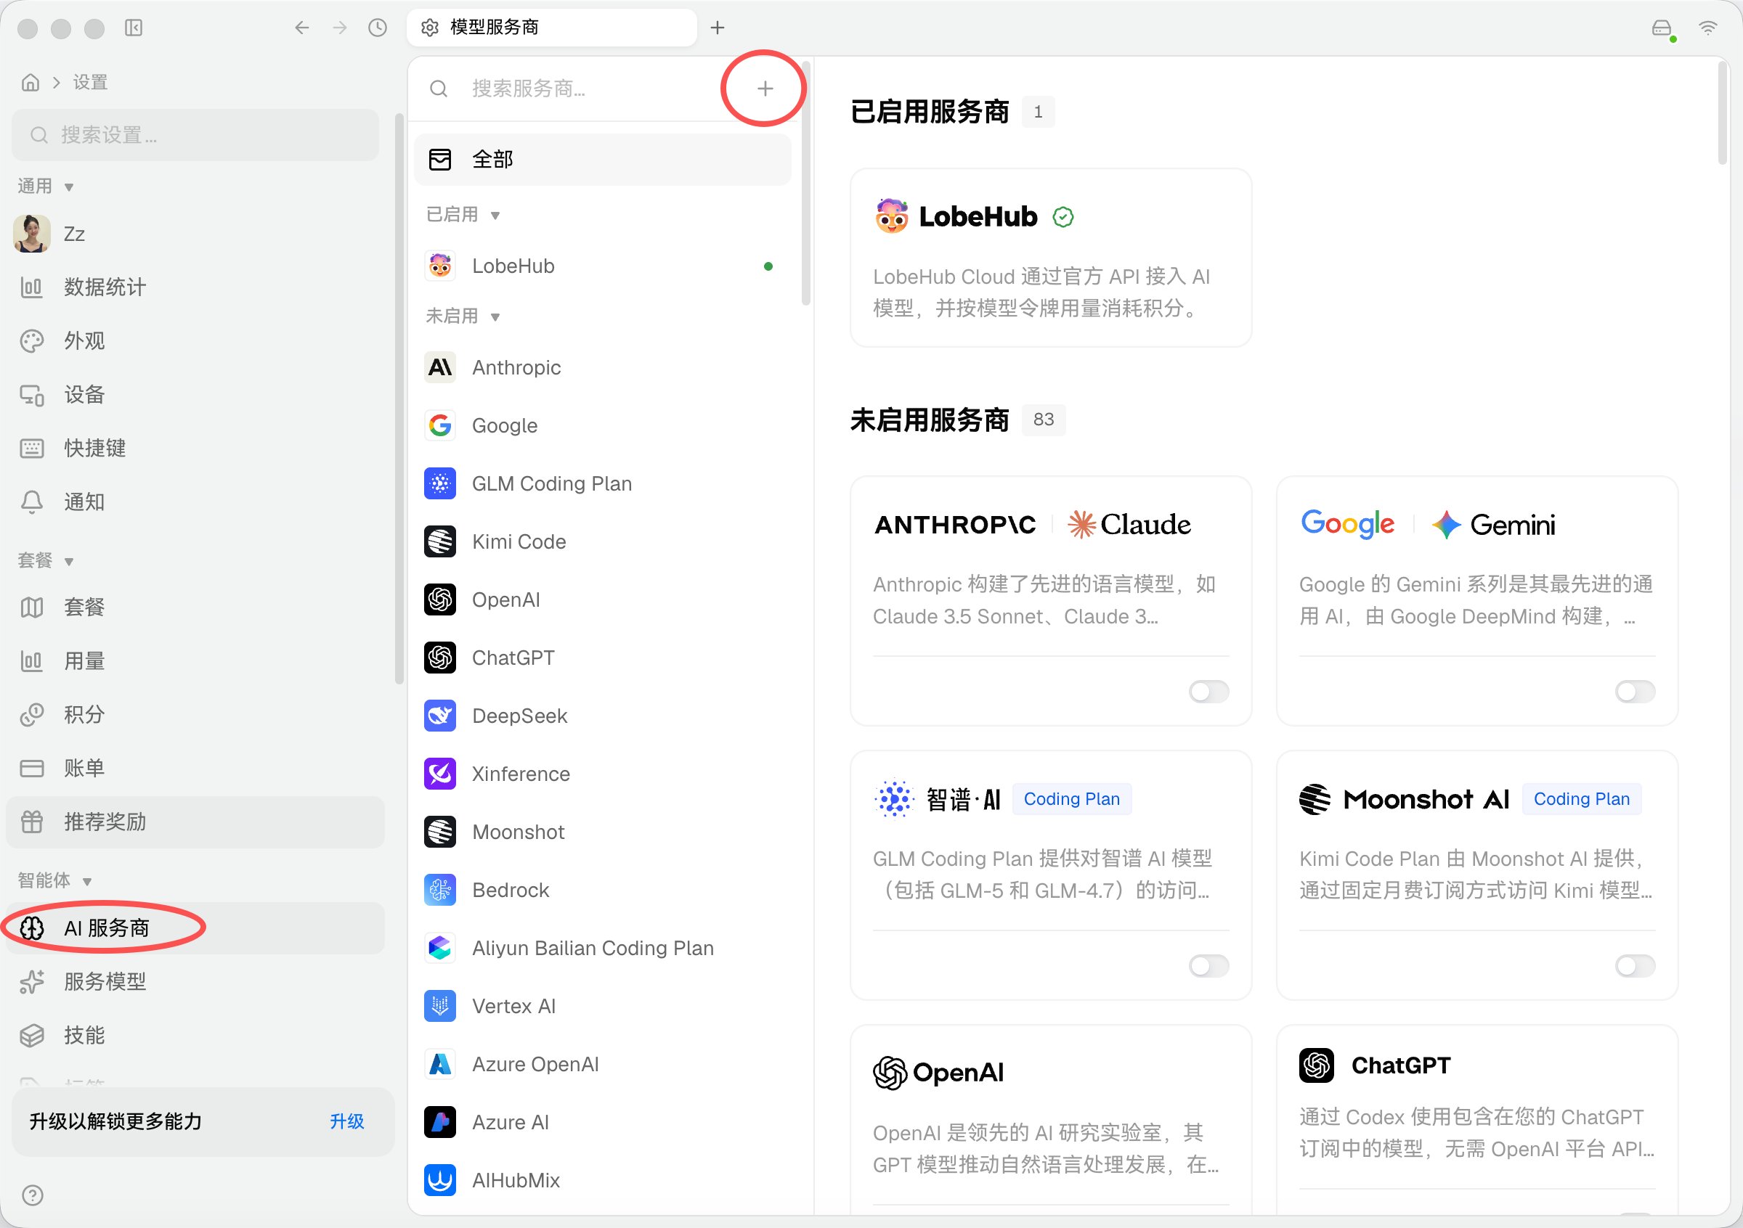This screenshot has height=1228, width=1743.
Task: Open a new tab with plus
Action: pyautogui.click(x=718, y=28)
